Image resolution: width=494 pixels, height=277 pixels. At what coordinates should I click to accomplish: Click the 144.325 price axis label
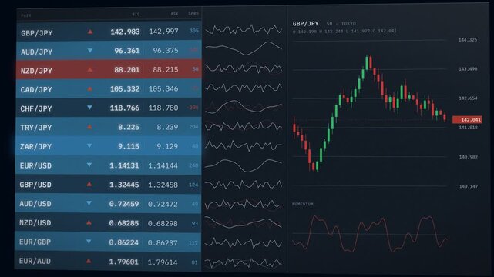(x=468, y=40)
